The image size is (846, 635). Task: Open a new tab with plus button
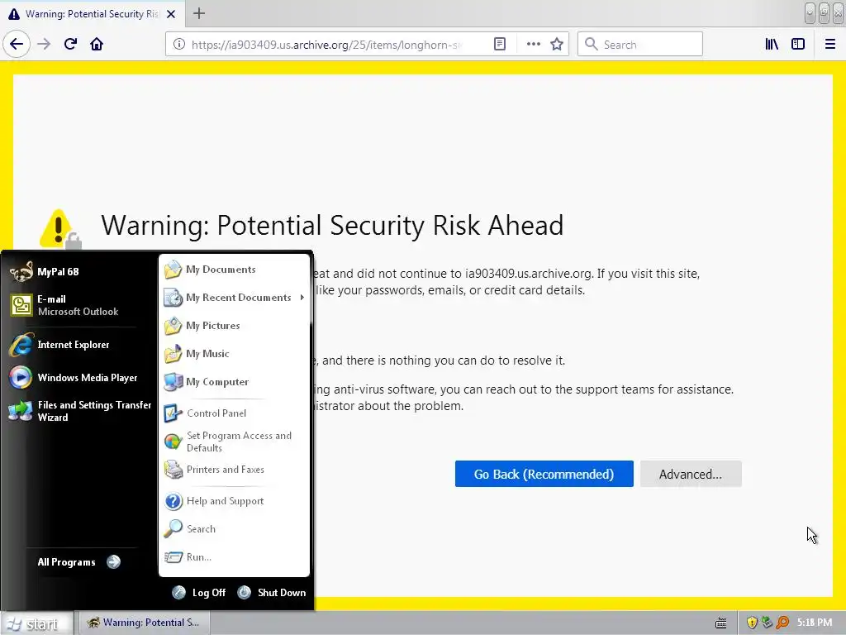(199, 13)
